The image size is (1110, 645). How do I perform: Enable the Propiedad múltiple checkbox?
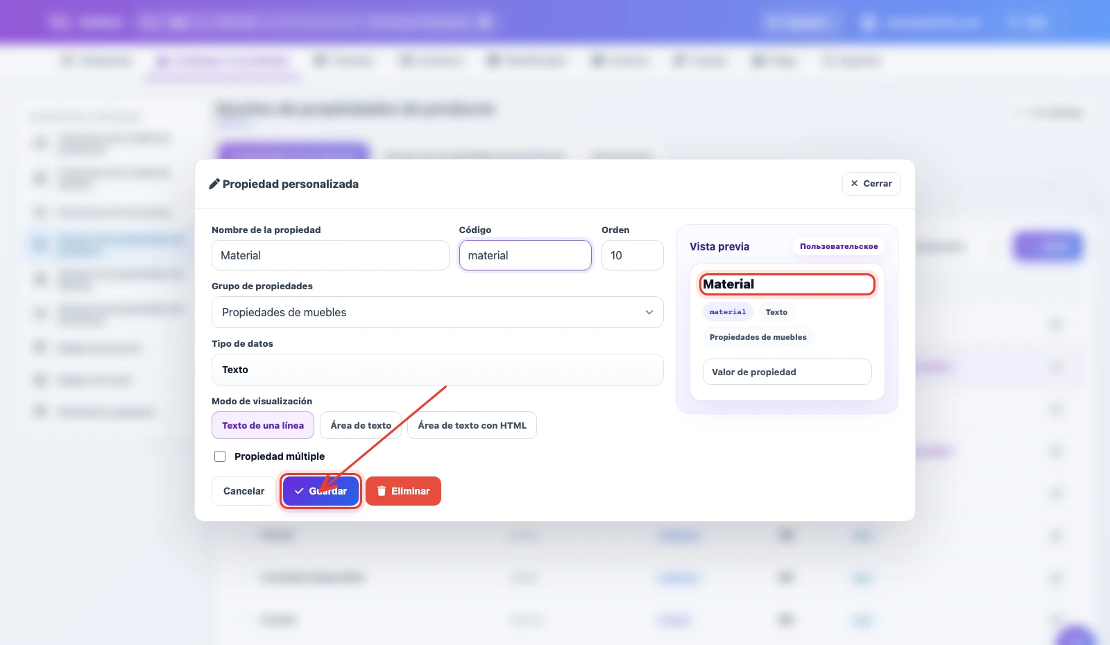pyautogui.click(x=220, y=456)
